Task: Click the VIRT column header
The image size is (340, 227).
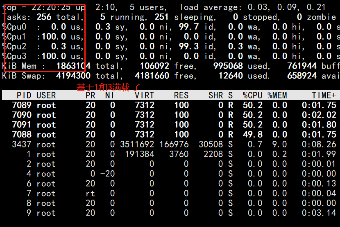Action: 144,95
